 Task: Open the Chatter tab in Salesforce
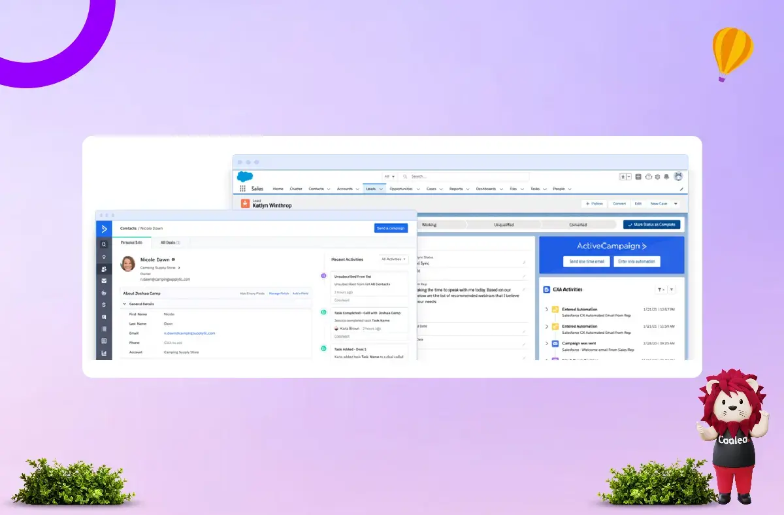click(296, 189)
